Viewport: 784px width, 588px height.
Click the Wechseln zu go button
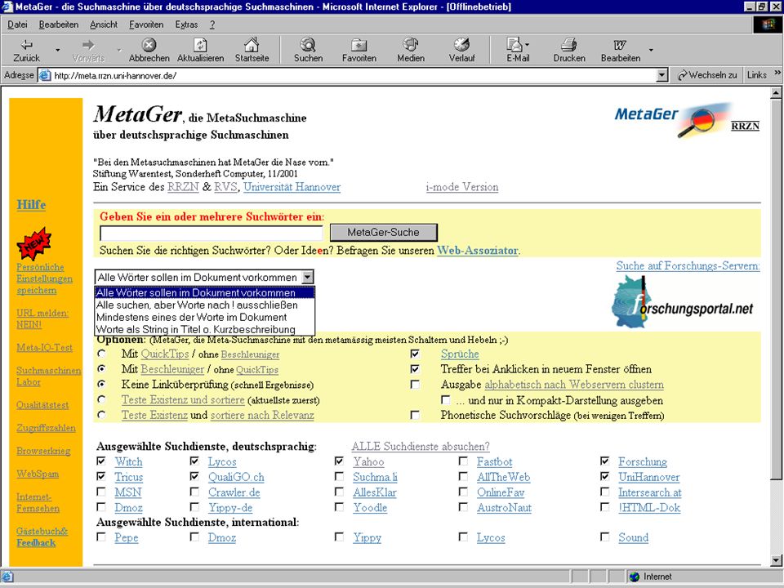(x=707, y=75)
